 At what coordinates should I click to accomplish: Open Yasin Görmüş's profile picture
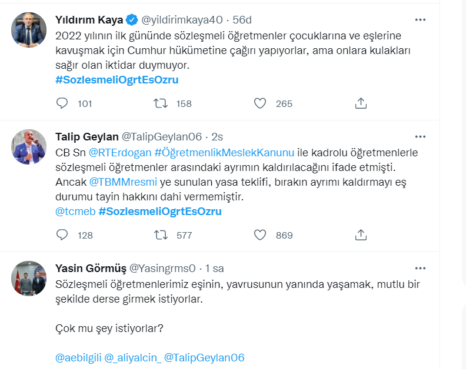(x=29, y=279)
